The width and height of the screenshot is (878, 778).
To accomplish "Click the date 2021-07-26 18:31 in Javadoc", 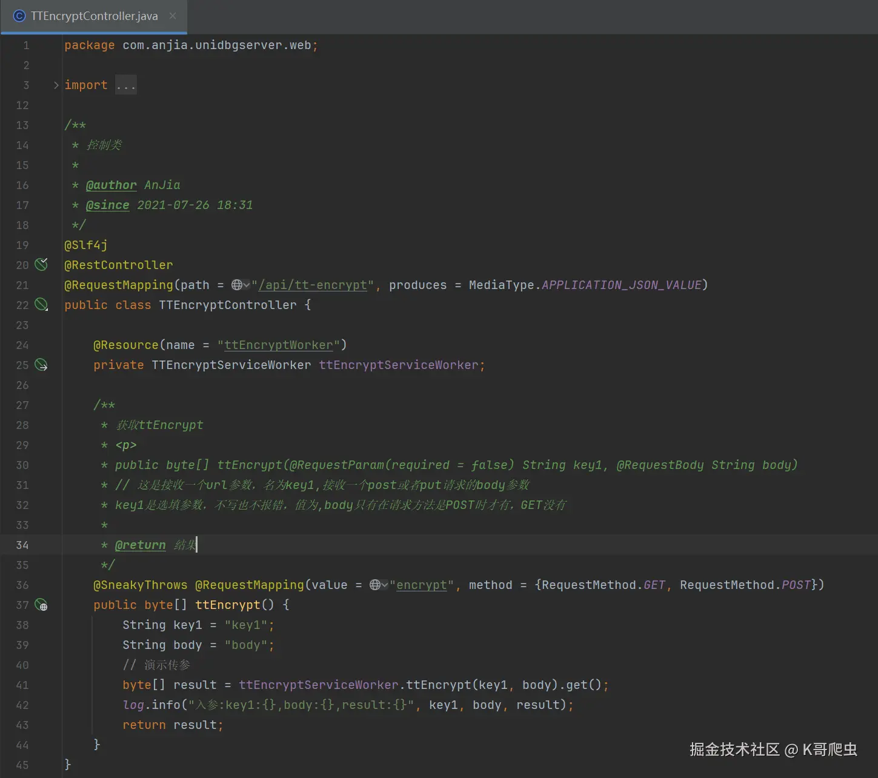I will tap(195, 205).
